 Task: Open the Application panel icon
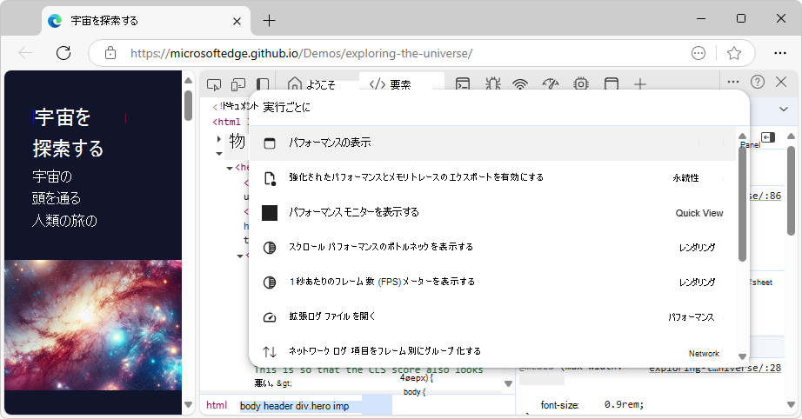click(612, 84)
